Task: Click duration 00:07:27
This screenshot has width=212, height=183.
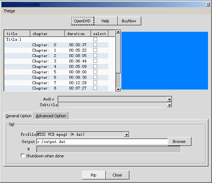Action: click(x=78, y=88)
